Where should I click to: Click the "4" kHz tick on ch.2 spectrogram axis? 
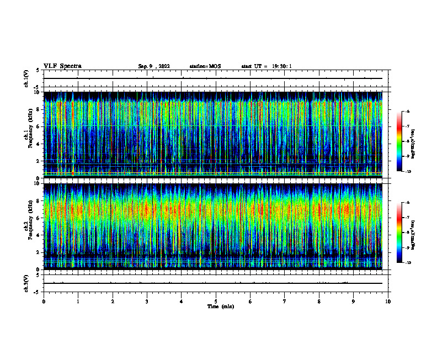(38, 235)
